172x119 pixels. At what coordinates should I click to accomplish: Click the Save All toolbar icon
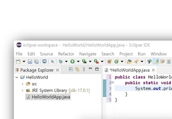pos(37,61)
